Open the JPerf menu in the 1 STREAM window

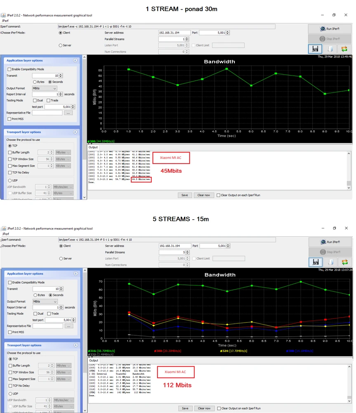pyautogui.click(x=5, y=21)
